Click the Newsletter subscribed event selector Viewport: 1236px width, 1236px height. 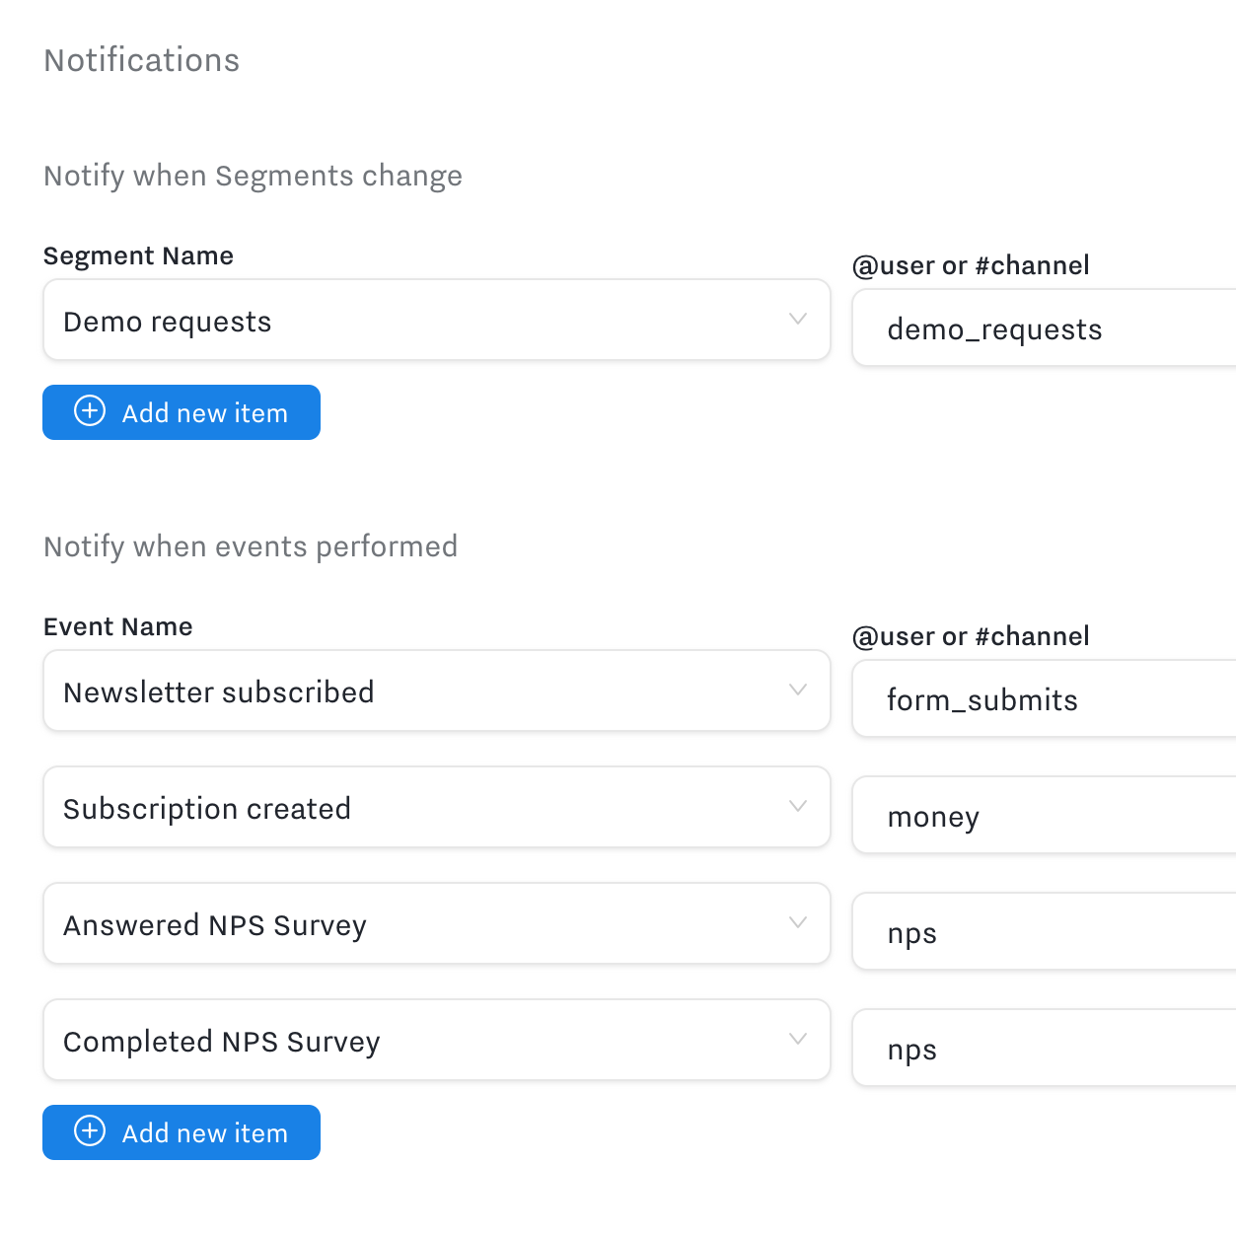[x=414, y=692]
